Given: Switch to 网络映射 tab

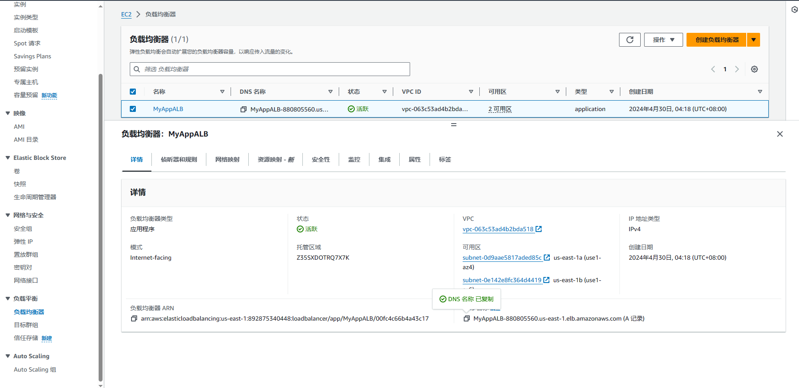Looking at the screenshot, I should pos(228,159).
